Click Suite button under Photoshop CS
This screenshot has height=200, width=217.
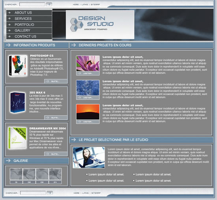(x=56, y=81)
